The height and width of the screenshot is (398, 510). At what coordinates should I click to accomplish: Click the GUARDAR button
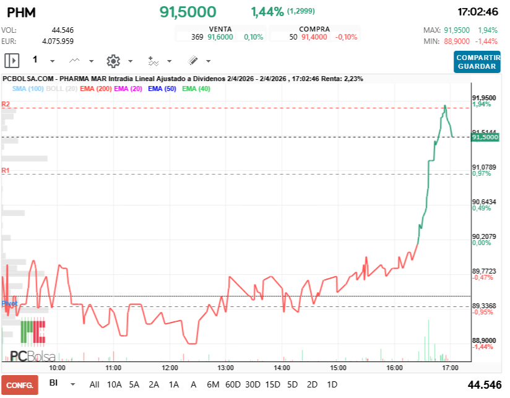tap(477, 66)
